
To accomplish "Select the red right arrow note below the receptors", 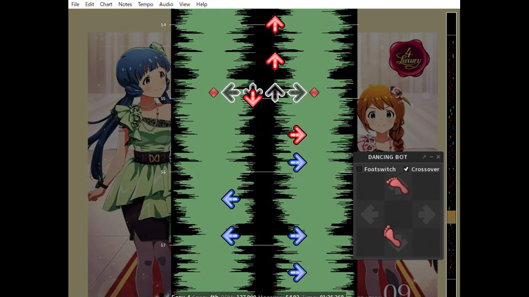I will click(297, 135).
